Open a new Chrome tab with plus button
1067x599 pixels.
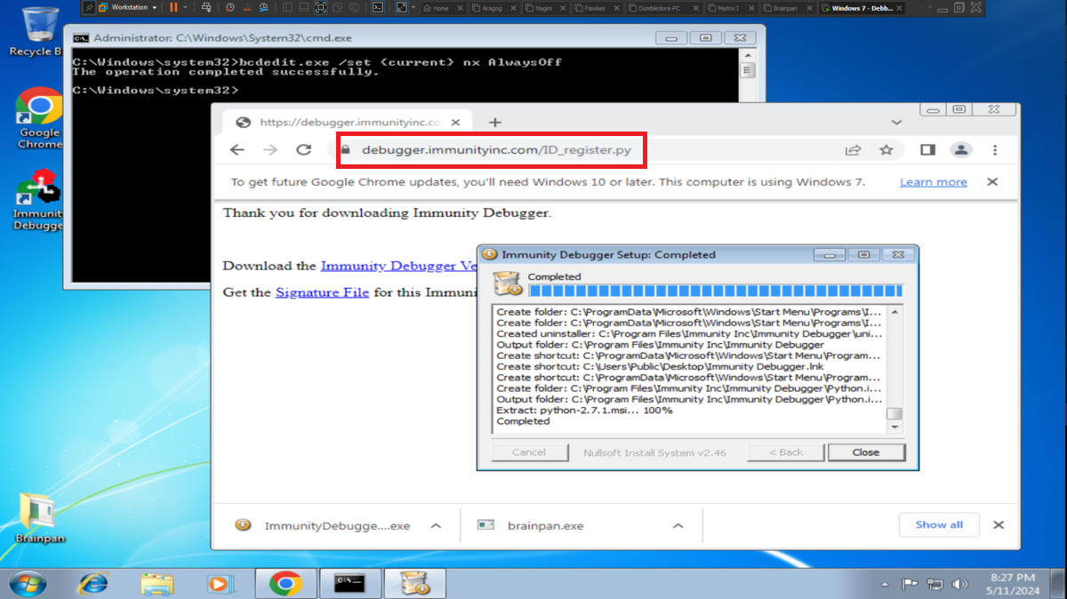(x=495, y=122)
